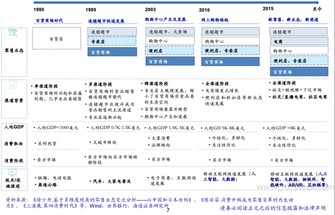Click the 百货商场时代 era heading
This screenshot has height=215, width=335.
click(x=49, y=21)
